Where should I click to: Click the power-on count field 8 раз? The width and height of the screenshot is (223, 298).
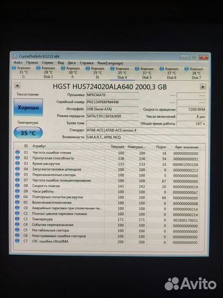(x=191, y=116)
